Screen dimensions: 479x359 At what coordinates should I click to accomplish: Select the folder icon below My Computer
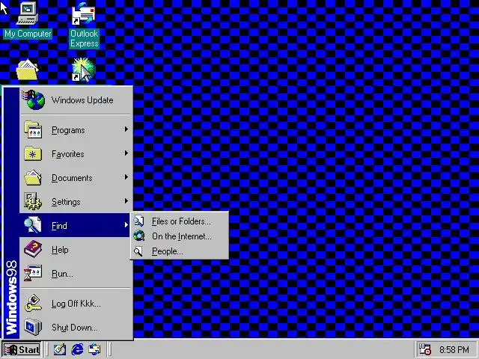point(27,70)
